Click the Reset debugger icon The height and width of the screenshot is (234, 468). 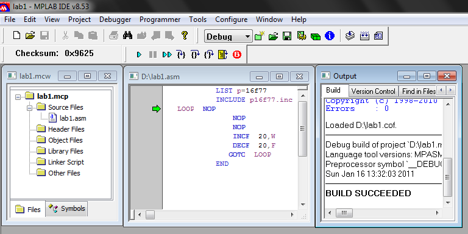(222, 55)
